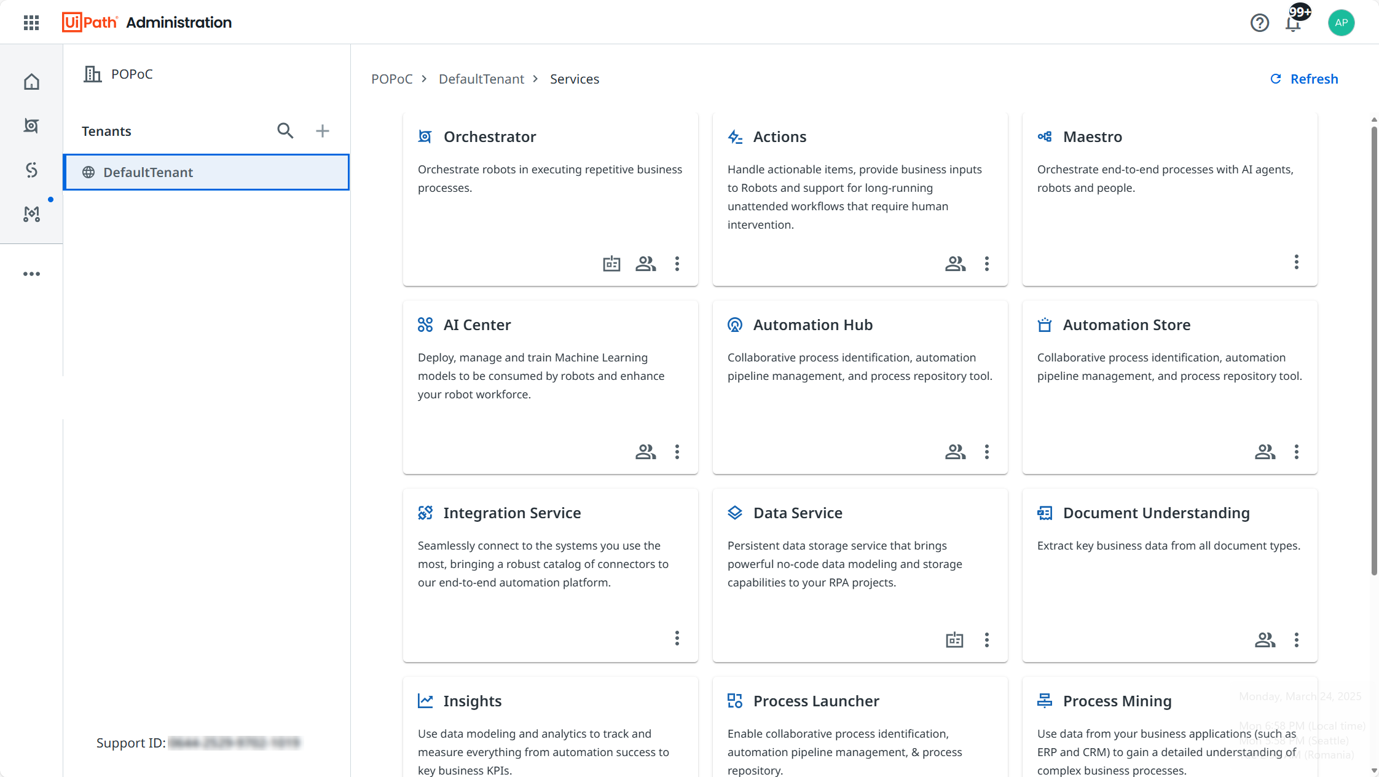The height and width of the screenshot is (777, 1379).
Task: Click the AI Center card's service icon
Action: (x=425, y=325)
